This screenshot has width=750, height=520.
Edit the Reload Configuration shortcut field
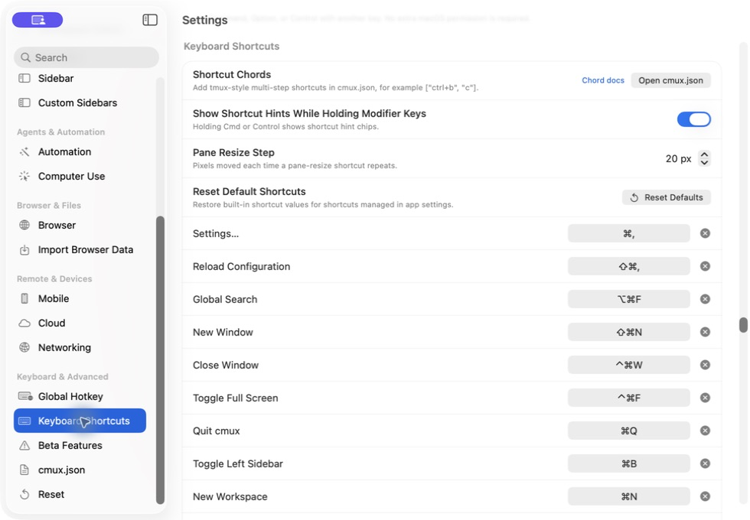628,266
